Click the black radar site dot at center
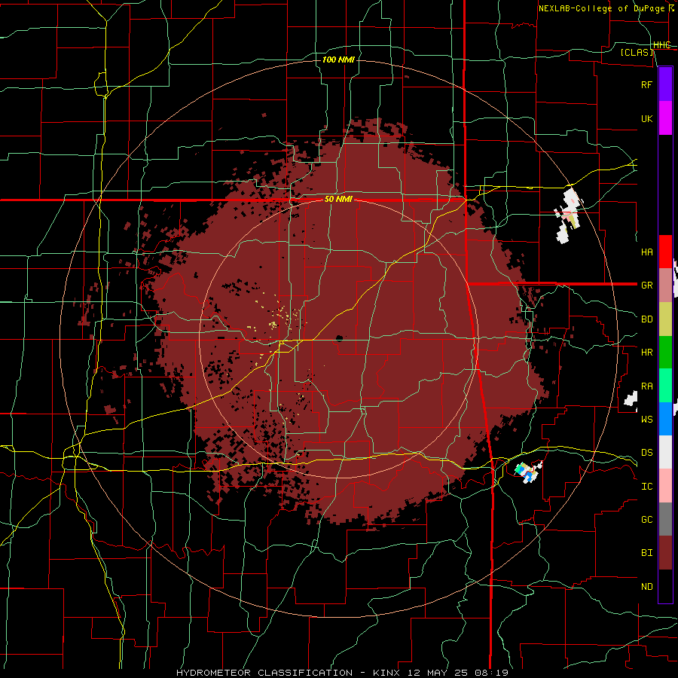Viewport: 678px width, 678px height. 339,338
